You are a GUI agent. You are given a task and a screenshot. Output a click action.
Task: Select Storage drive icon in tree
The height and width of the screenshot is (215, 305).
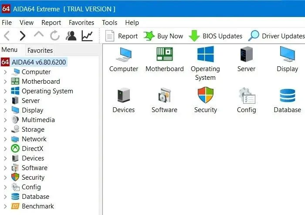(15, 130)
